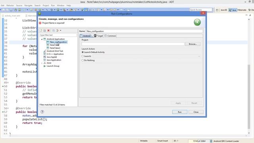Open the Navigate menu

[x=28, y=6]
